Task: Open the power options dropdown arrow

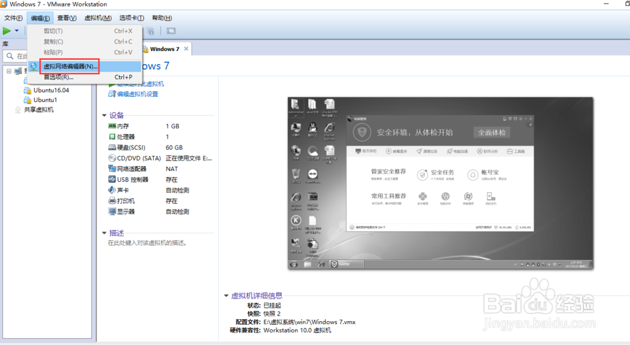Action: coord(17,30)
